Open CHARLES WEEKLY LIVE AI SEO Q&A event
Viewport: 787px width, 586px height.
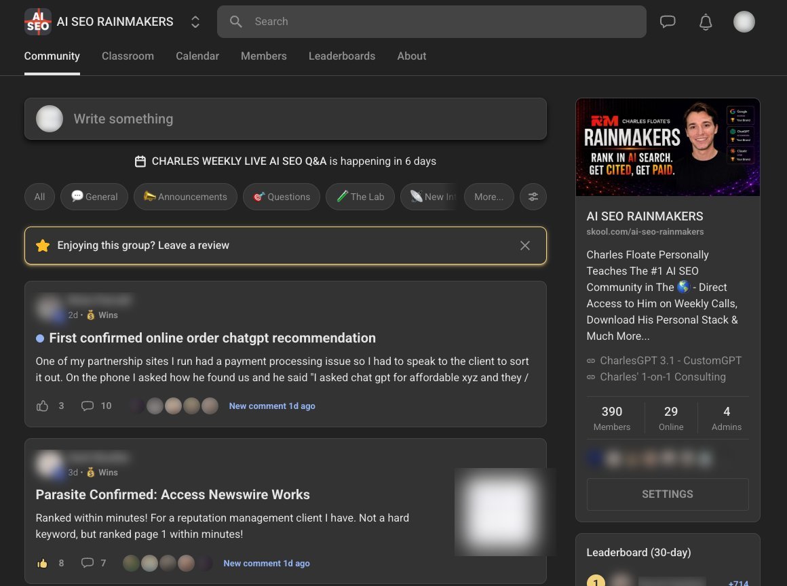239,161
